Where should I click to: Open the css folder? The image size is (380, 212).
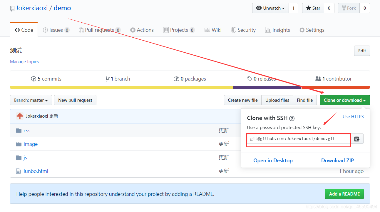[27, 131]
